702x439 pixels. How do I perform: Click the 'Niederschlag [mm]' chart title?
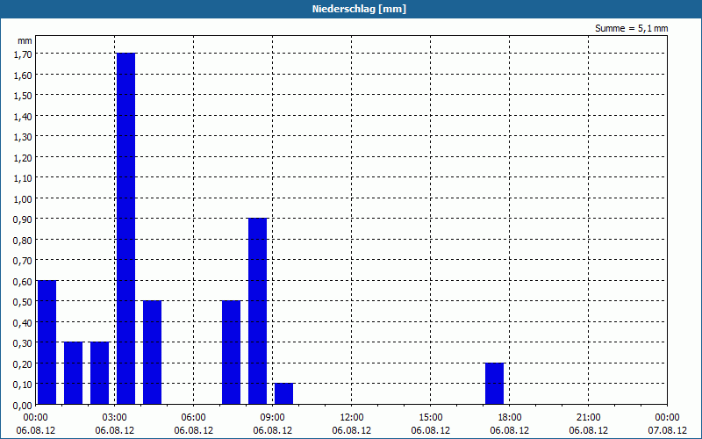[x=359, y=9]
